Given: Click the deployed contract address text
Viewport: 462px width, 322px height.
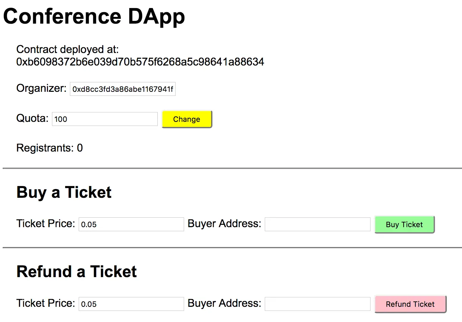Looking at the screenshot, I should click(x=140, y=62).
